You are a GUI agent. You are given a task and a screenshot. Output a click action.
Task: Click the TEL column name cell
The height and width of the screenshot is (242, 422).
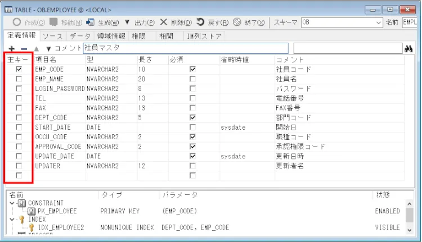pyautogui.click(x=60, y=98)
